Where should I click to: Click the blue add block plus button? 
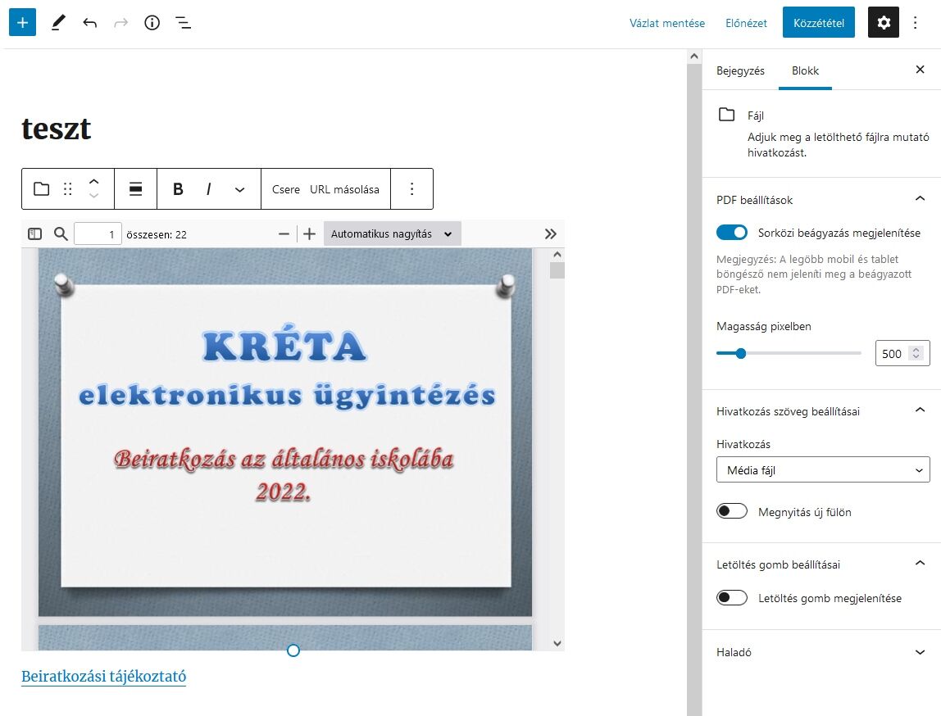pyautogui.click(x=22, y=23)
